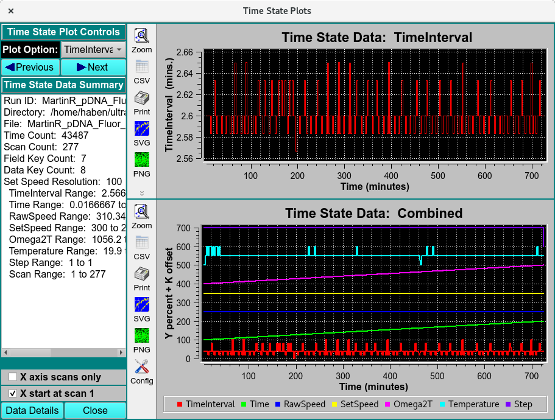Export TimeInterval data using the CSV icon
This screenshot has width=555, height=420.
pos(141,66)
